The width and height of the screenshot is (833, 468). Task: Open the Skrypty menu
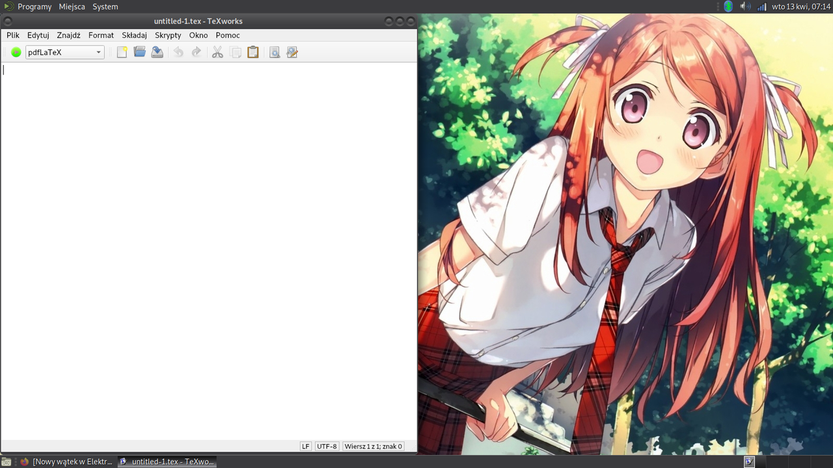click(x=168, y=35)
